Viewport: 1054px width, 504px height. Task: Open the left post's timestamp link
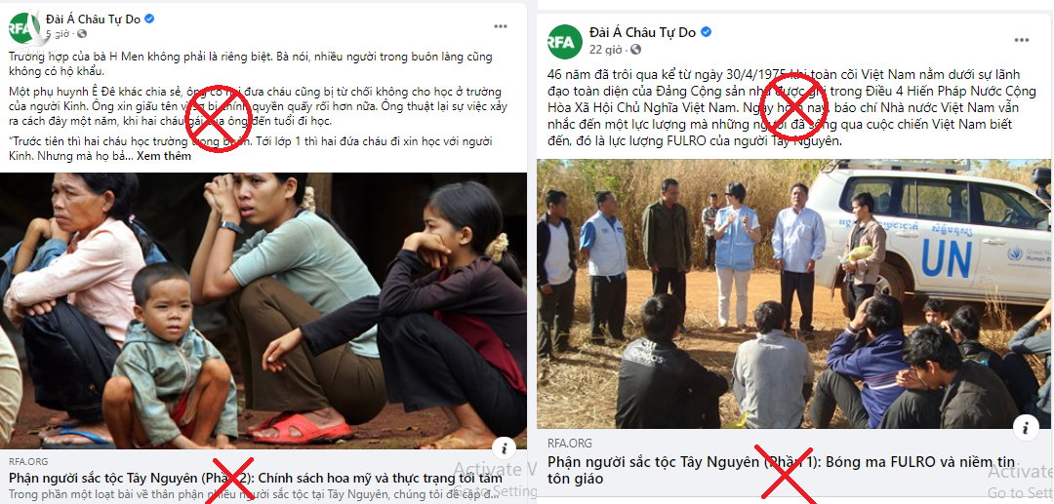(x=58, y=33)
